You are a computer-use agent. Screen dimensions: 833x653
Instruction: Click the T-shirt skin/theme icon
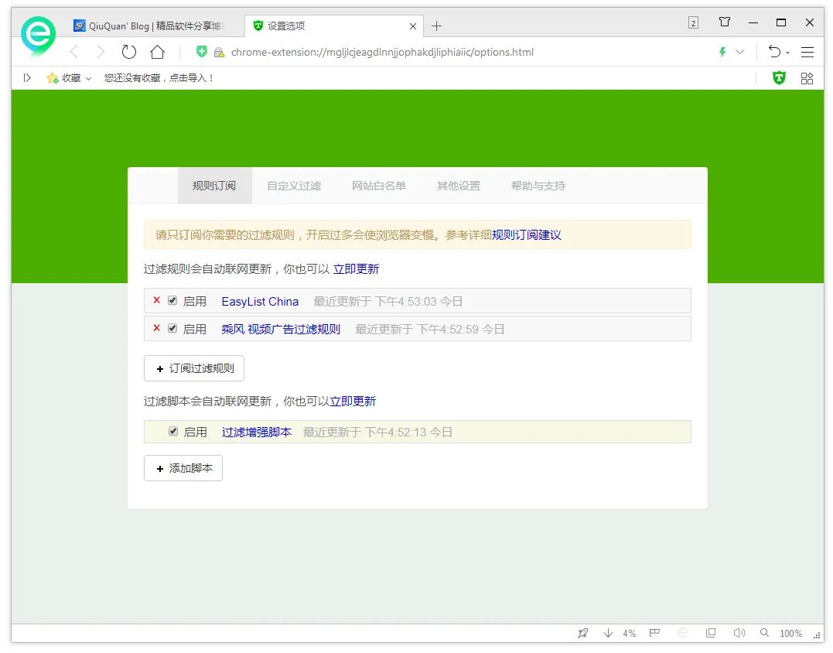point(724,23)
